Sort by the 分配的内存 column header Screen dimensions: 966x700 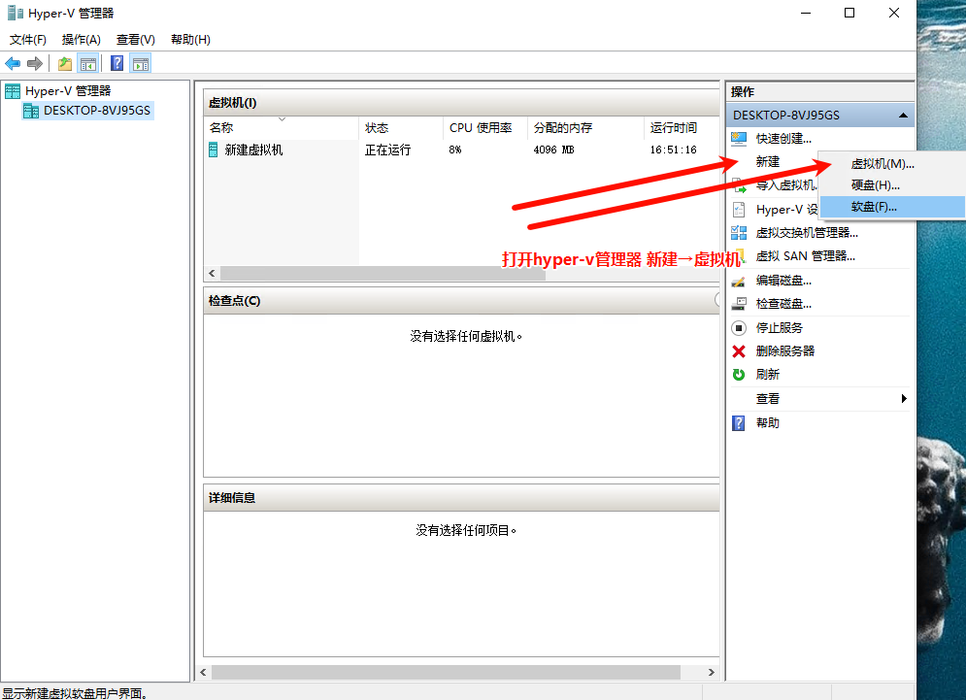point(585,127)
